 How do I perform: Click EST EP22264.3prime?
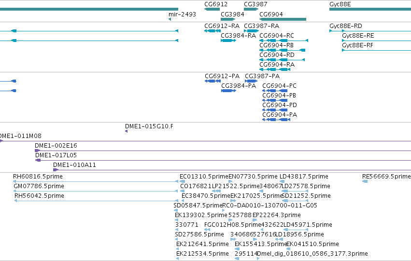coord(255,220)
